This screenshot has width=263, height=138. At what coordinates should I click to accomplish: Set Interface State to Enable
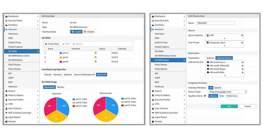[76, 32]
